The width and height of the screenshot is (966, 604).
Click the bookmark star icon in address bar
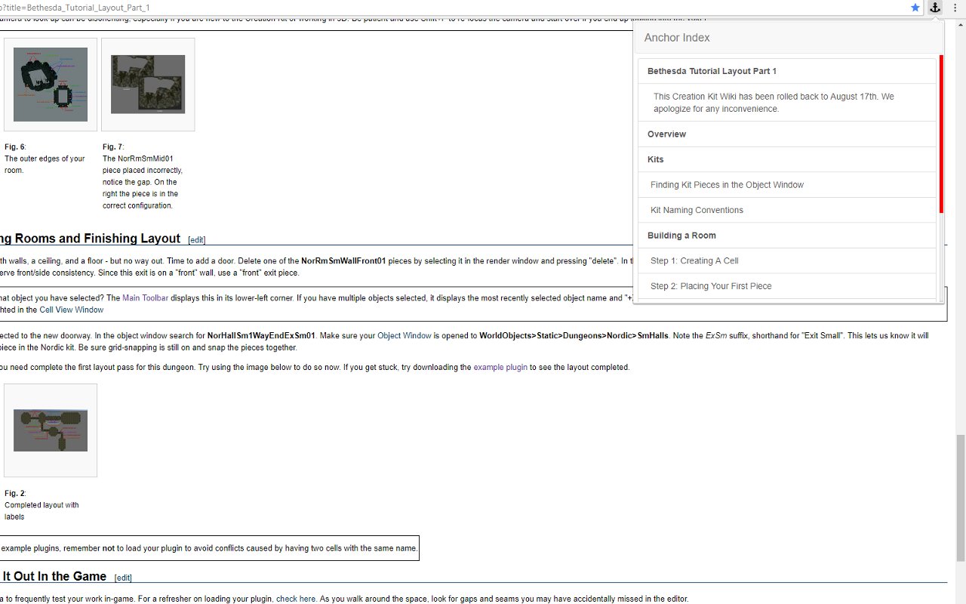pos(915,8)
